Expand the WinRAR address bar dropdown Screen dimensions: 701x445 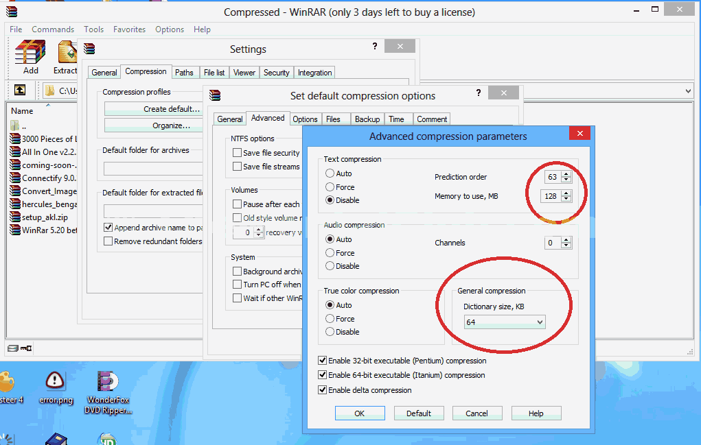pos(688,91)
